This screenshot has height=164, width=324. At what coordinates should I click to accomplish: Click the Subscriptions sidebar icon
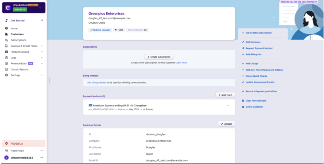coord(6,40)
